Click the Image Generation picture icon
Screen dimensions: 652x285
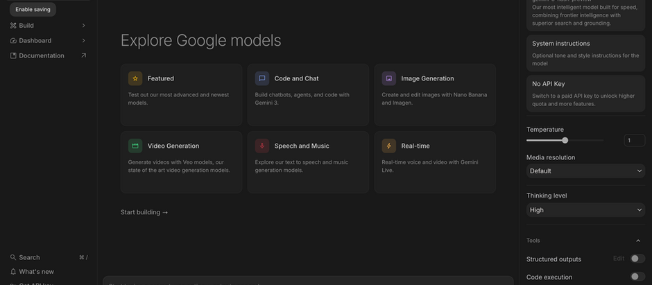389,78
